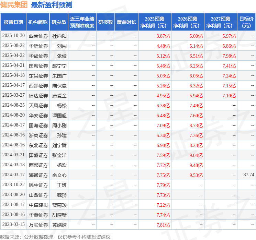Select the 机构简称 column header
The height and width of the screenshot is (240, 256).
[38, 22]
